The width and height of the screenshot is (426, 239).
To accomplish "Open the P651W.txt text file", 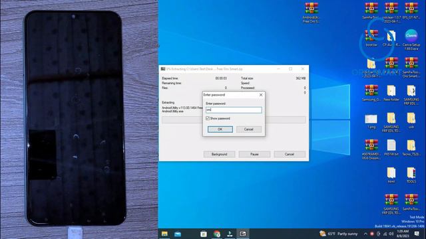I will pyautogui.click(x=391, y=147).
